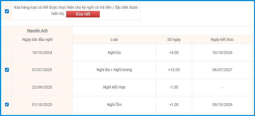The width and height of the screenshot is (255, 116).
Task: Select the Nghỉ Kết Hợp leave type cell
Action: click(x=114, y=87)
